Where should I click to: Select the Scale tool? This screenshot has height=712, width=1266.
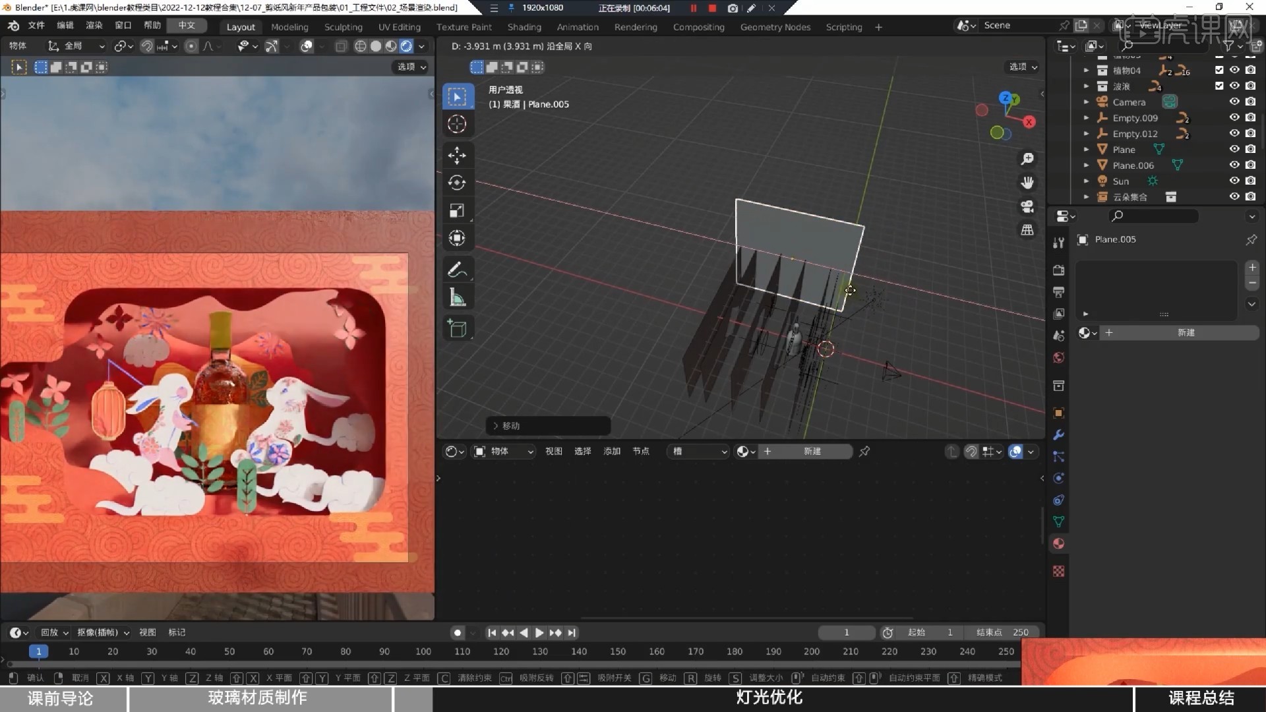point(457,210)
